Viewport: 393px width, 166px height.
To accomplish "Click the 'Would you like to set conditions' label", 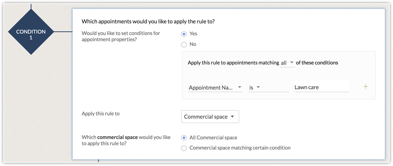I will (121, 36).
